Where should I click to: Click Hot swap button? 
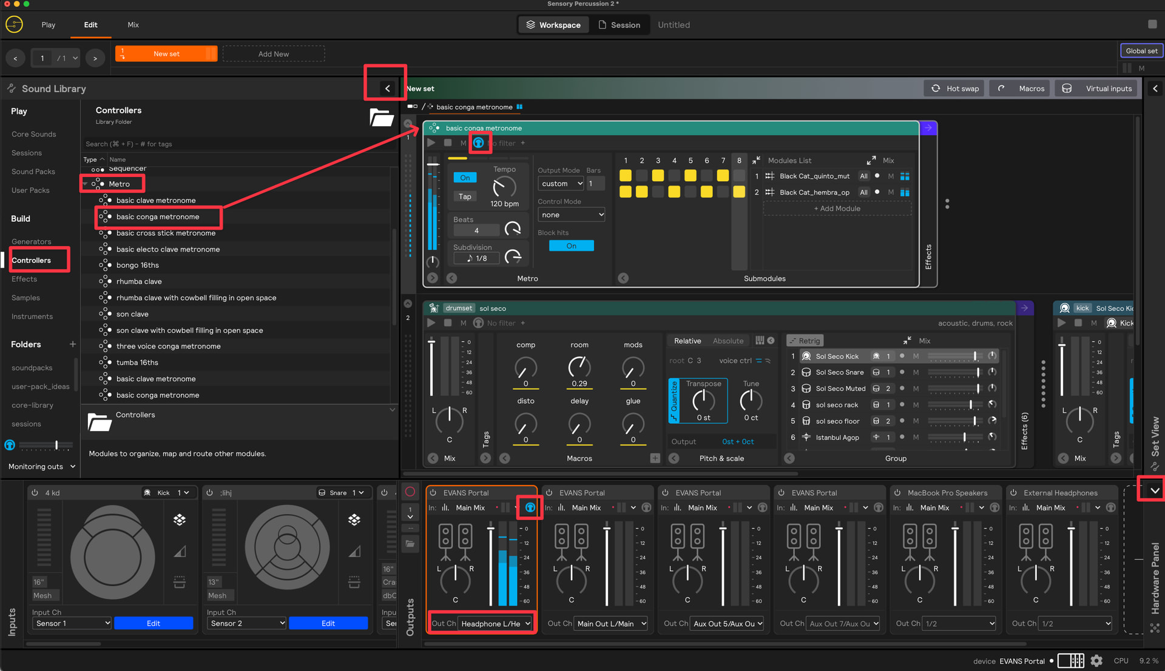[956, 88]
